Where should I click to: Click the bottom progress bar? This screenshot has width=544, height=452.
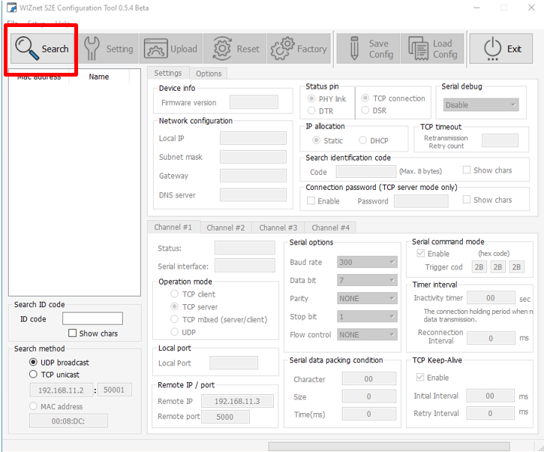[389, 446]
